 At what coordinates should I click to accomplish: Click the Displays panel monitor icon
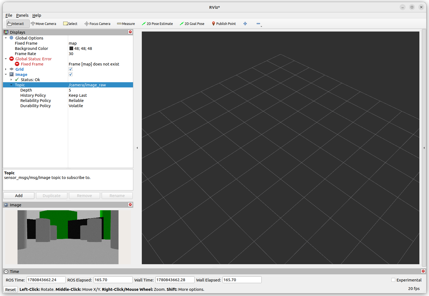point(6,32)
